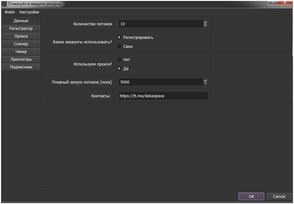Select Да for proxy usage
Screen dimensions: 294x204
tap(119, 68)
